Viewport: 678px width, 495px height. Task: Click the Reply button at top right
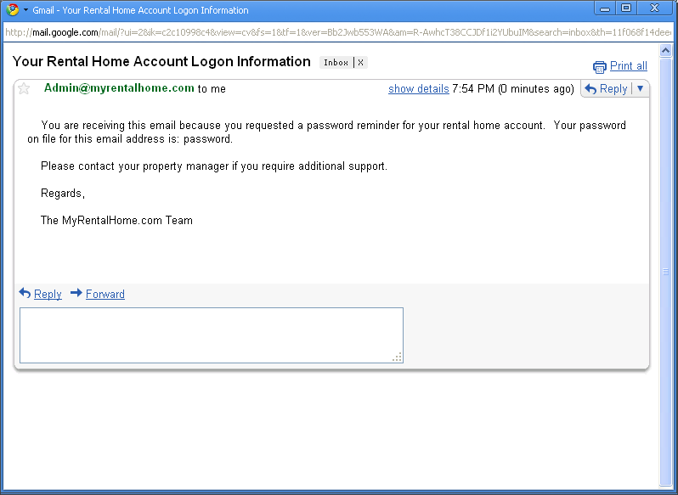(x=606, y=89)
